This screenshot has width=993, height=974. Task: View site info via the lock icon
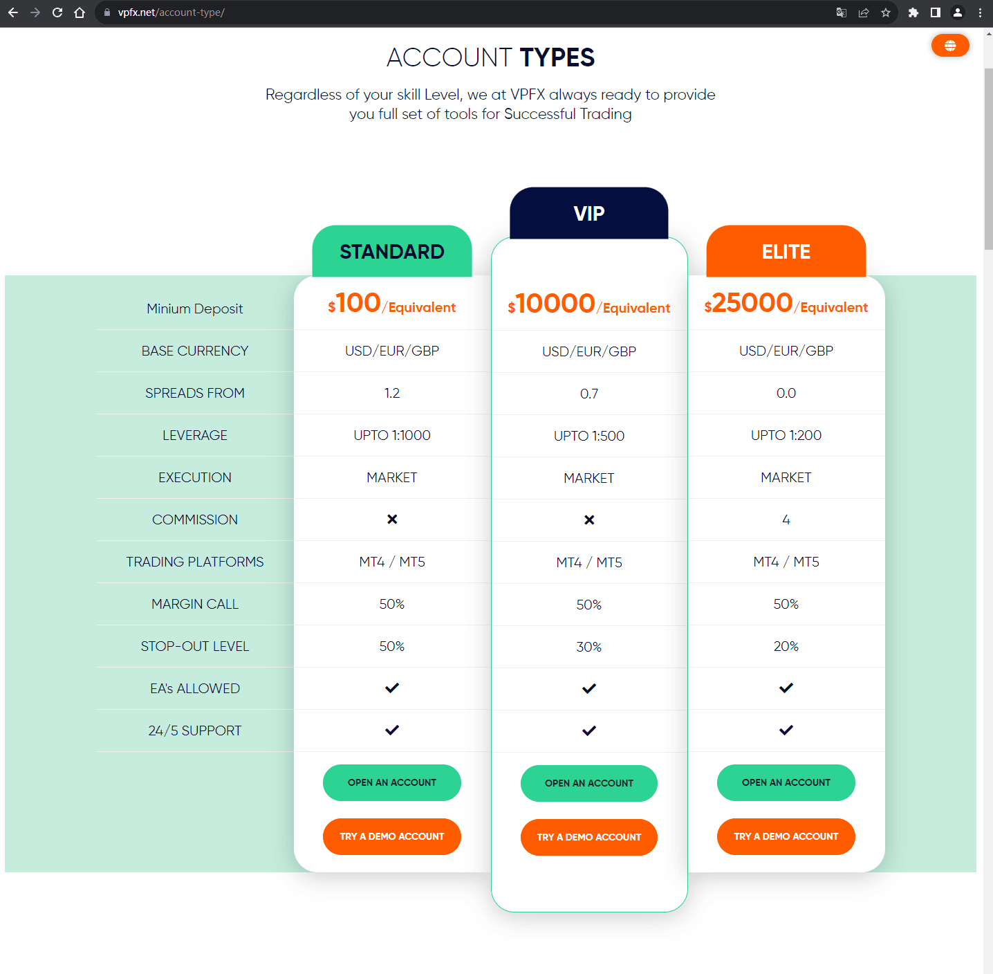(x=107, y=12)
